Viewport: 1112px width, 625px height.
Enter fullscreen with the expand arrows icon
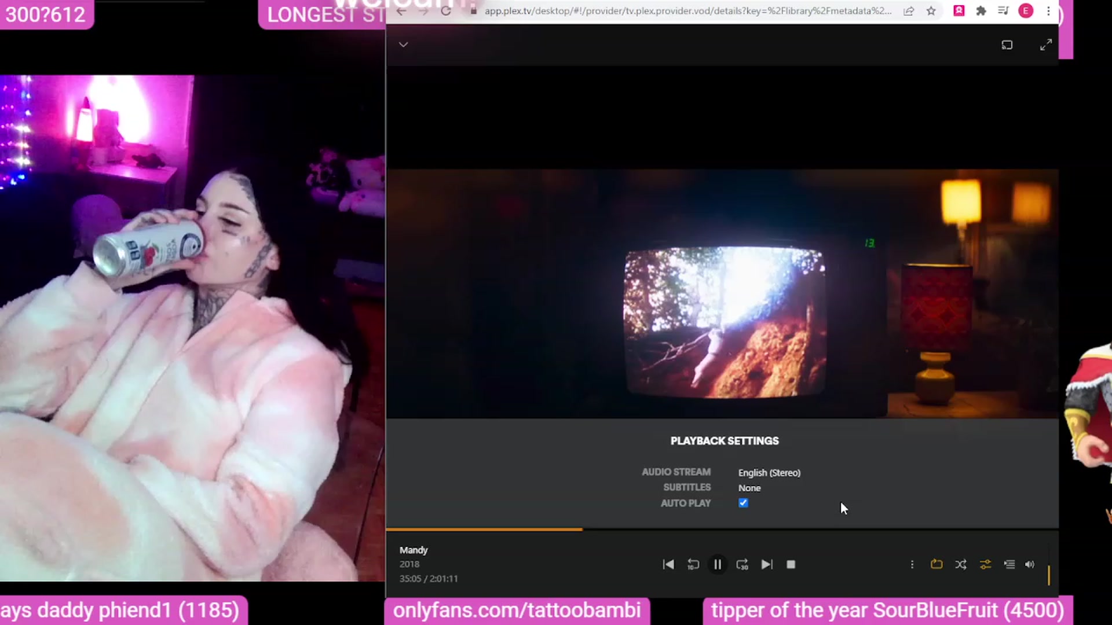point(1045,45)
